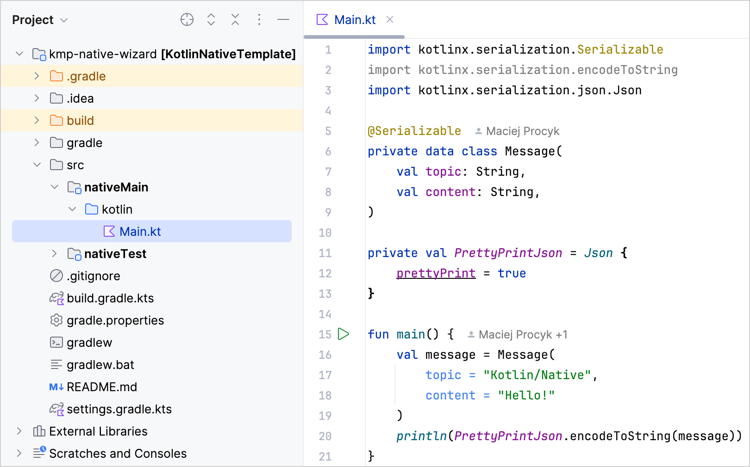Screen dimensions: 750x467
Task: Hide the Project tool window
Action: (283, 20)
